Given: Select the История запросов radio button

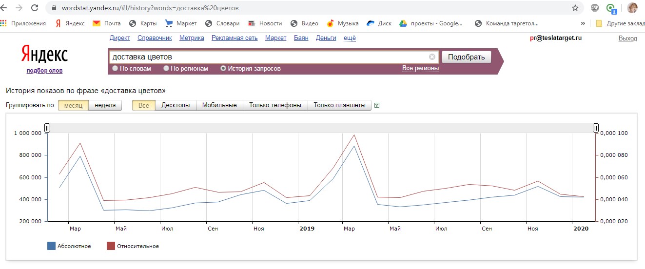Looking at the screenshot, I should point(223,69).
